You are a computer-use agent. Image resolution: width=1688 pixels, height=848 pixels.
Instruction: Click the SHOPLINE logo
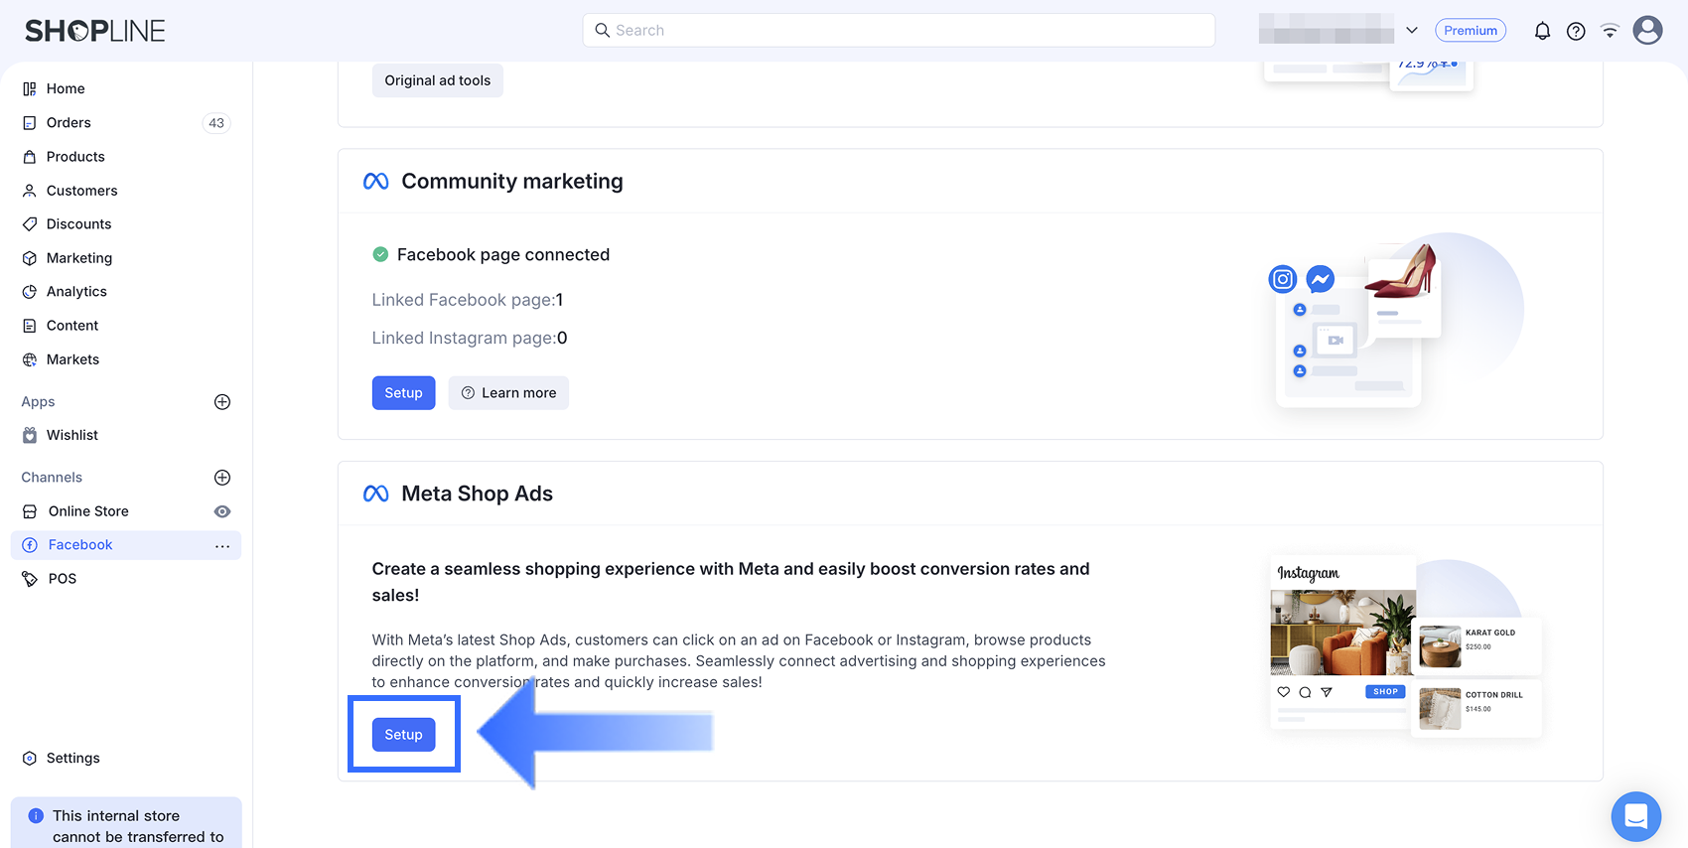click(95, 31)
